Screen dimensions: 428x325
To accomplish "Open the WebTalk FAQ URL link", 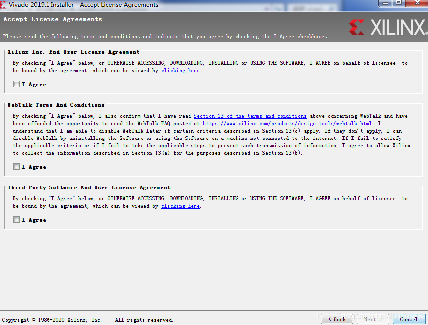I will [x=287, y=123].
